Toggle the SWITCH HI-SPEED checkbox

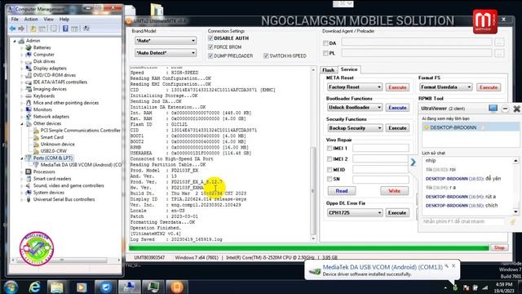(266, 56)
